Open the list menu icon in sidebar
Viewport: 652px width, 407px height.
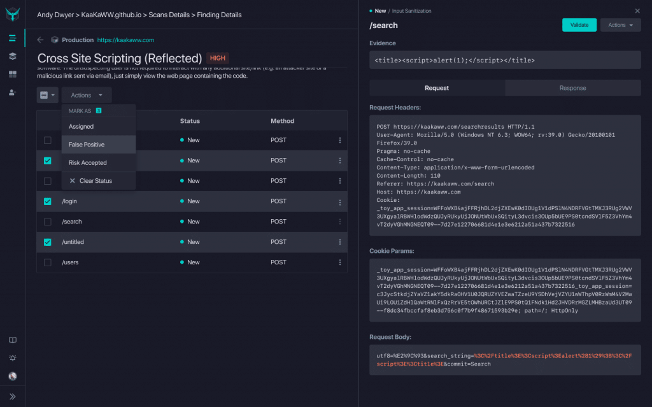(x=13, y=38)
